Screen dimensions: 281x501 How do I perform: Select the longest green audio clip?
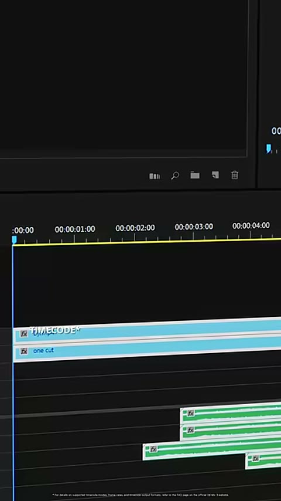(212, 449)
